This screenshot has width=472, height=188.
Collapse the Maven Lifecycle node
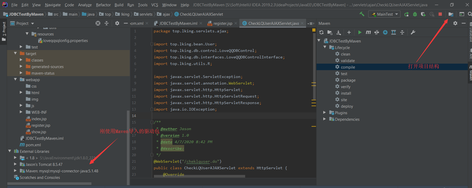pos(325,47)
